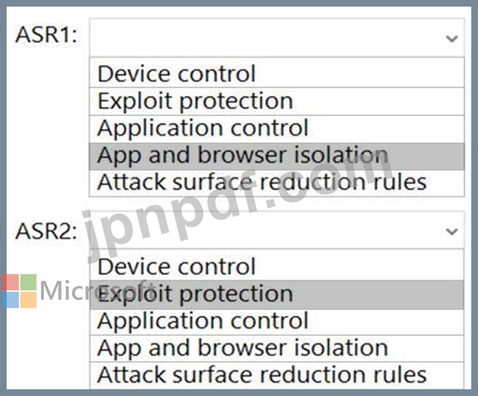478x396 pixels.
Task: Click the red square of Microsoft logo
Action: point(11,282)
